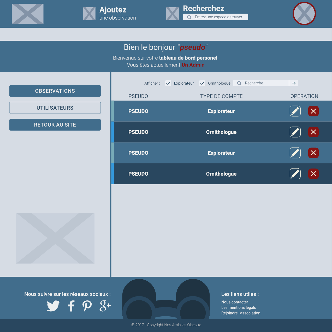Image resolution: width=332 pixels, height=332 pixels.
Task: Toggle the Ornithologue filter checkbox
Action: click(202, 83)
